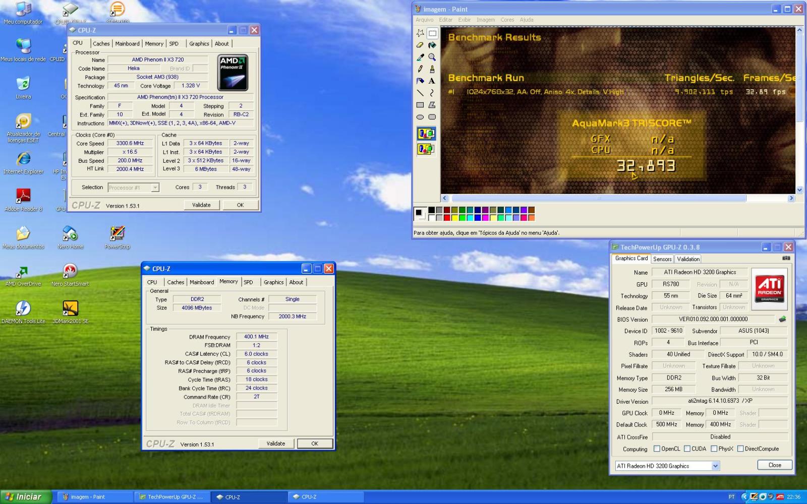This screenshot has width=807, height=504.
Task: Toggle the CUDA checkbox in GPU-Z
Action: click(x=687, y=449)
